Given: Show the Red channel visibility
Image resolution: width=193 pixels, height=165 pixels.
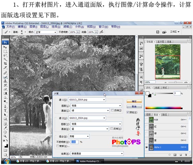Looking at the screenshot, I should pos(146,127).
